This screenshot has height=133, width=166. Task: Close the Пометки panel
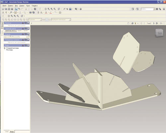point(28,23)
